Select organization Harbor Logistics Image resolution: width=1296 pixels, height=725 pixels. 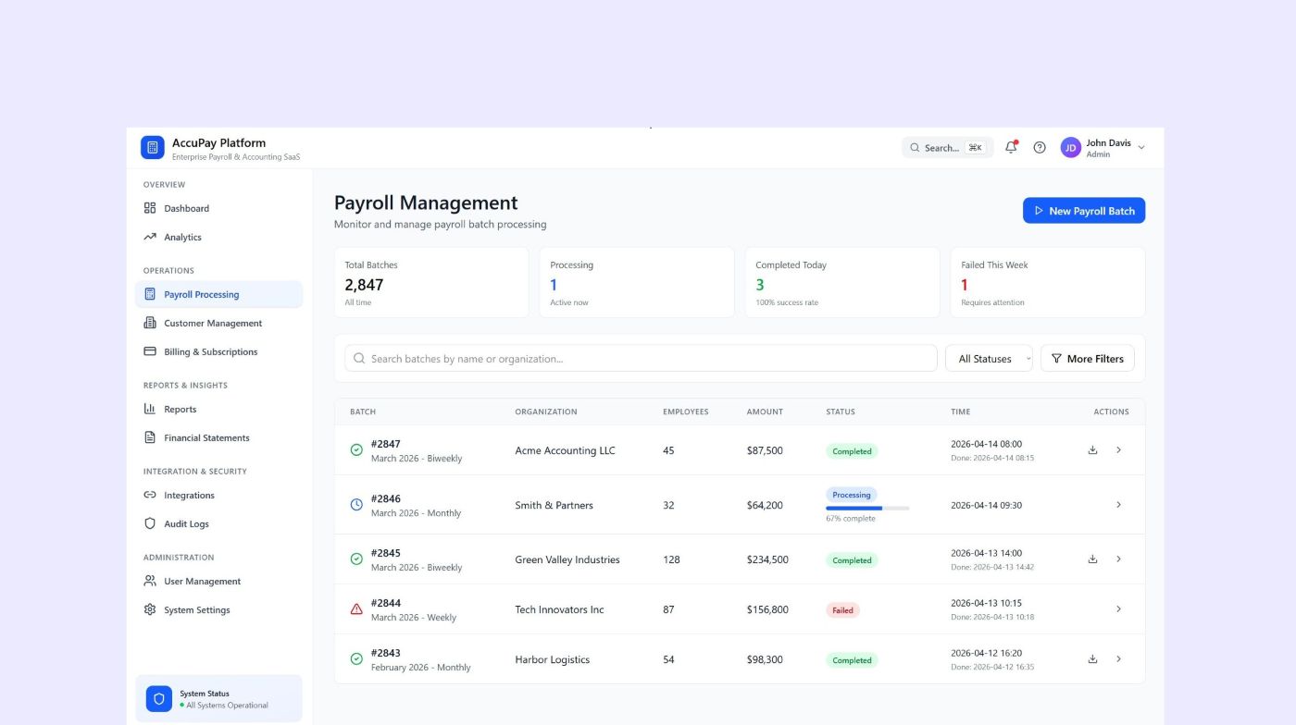pyautogui.click(x=553, y=659)
